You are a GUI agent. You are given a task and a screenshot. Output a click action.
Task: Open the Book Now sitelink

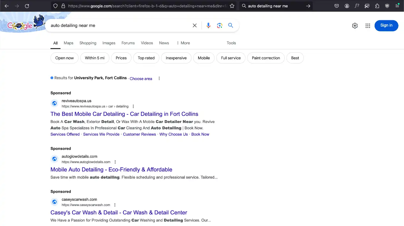[x=200, y=134]
